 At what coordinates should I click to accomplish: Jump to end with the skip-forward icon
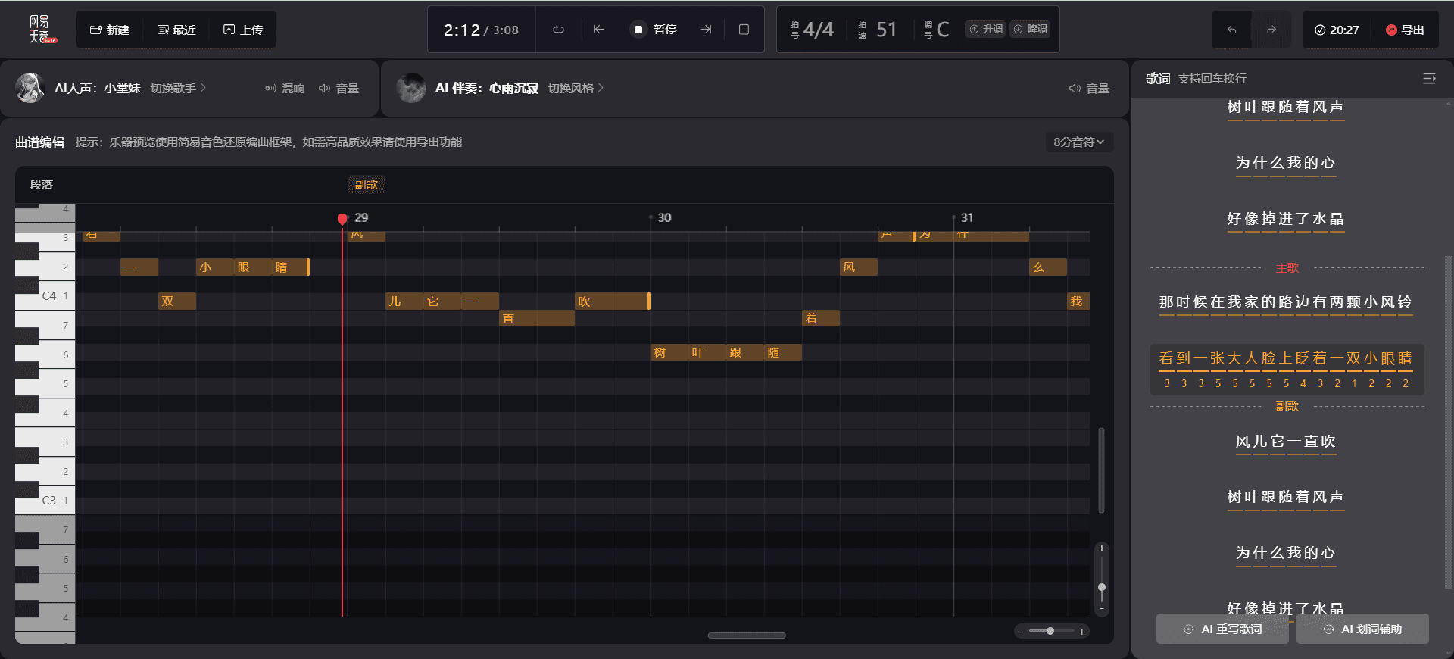coord(706,30)
